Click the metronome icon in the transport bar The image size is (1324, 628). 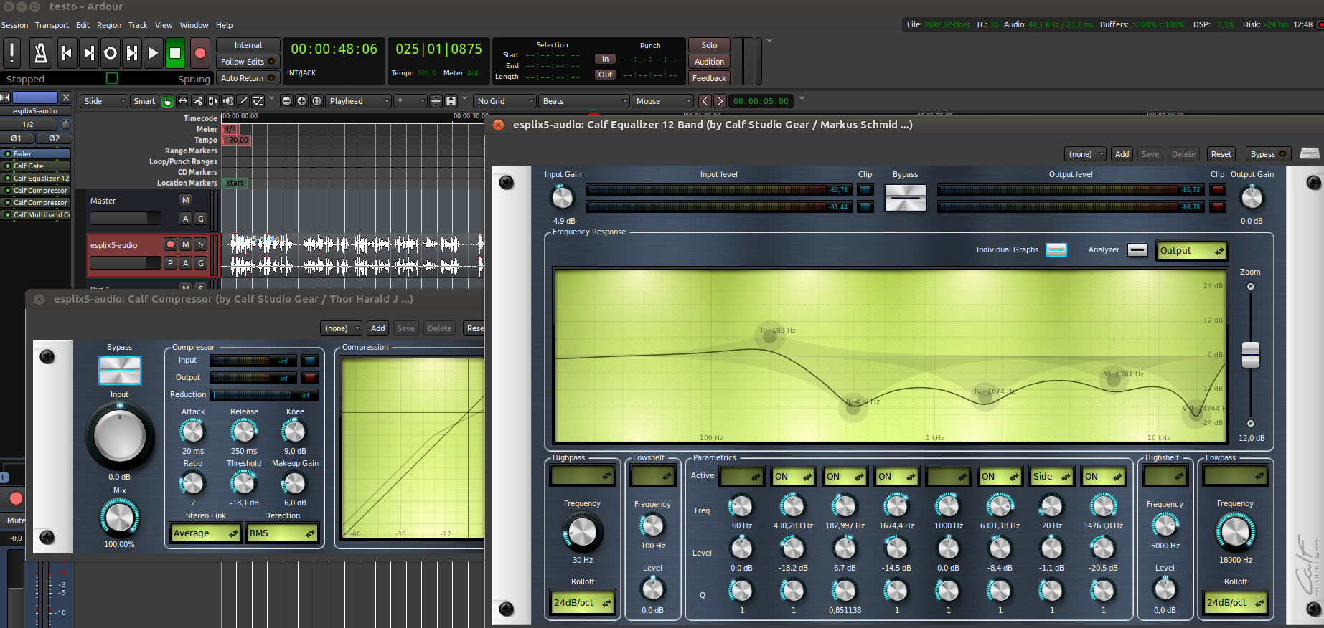click(x=40, y=53)
